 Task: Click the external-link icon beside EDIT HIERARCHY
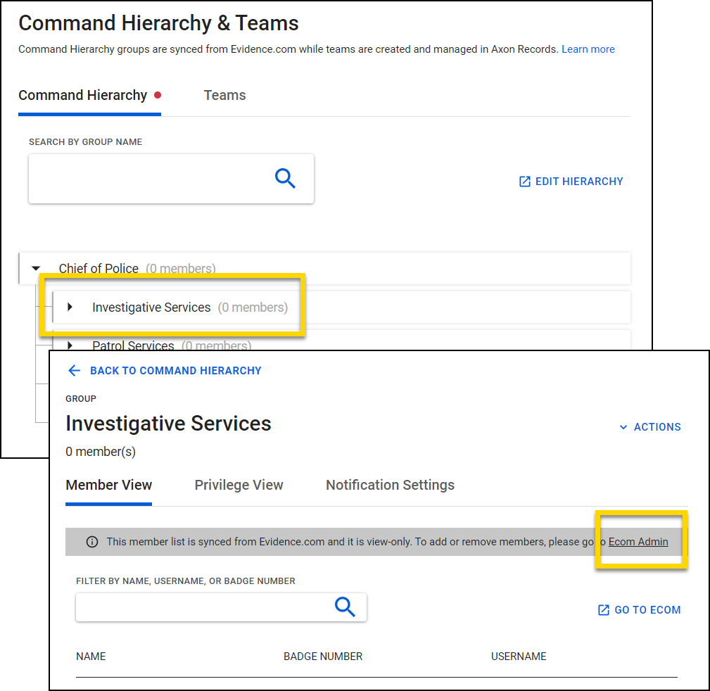[524, 181]
